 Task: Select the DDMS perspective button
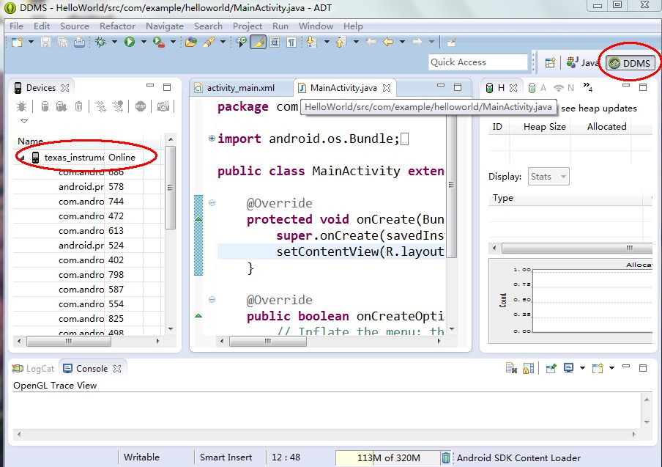pyautogui.click(x=631, y=63)
